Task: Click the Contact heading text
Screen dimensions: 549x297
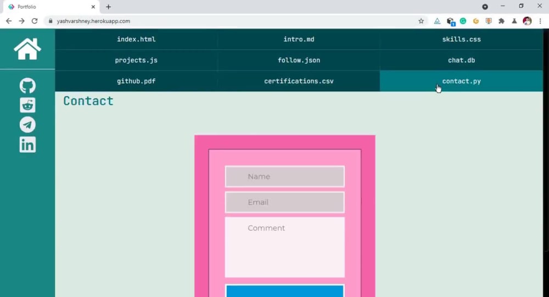Action: pyautogui.click(x=88, y=101)
